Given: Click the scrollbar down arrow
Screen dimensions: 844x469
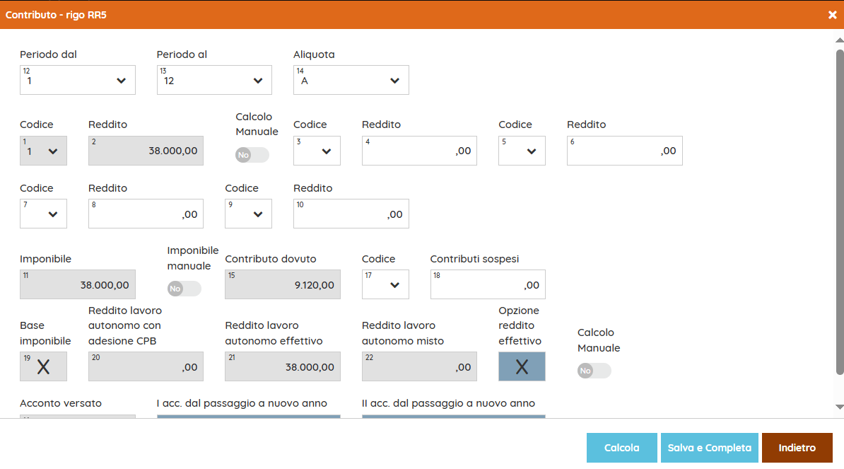Looking at the screenshot, I should point(840,407).
